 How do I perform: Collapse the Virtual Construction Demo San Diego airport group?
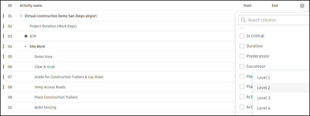21,16
